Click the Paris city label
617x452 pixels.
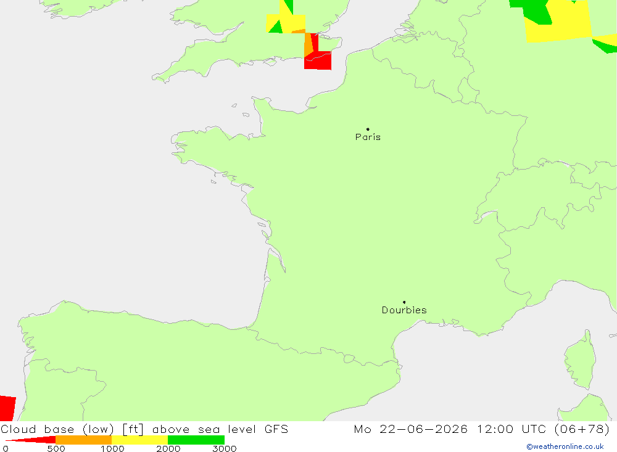pyautogui.click(x=368, y=137)
